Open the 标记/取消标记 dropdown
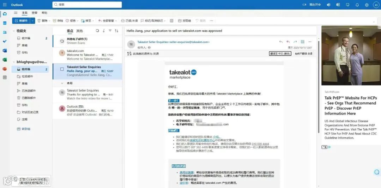This screenshot has height=188, width=381. coord(164,21)
